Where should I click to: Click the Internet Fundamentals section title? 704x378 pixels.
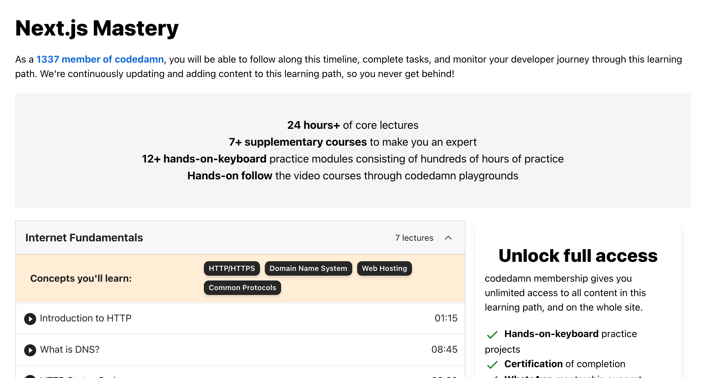(x=84, y=238)
